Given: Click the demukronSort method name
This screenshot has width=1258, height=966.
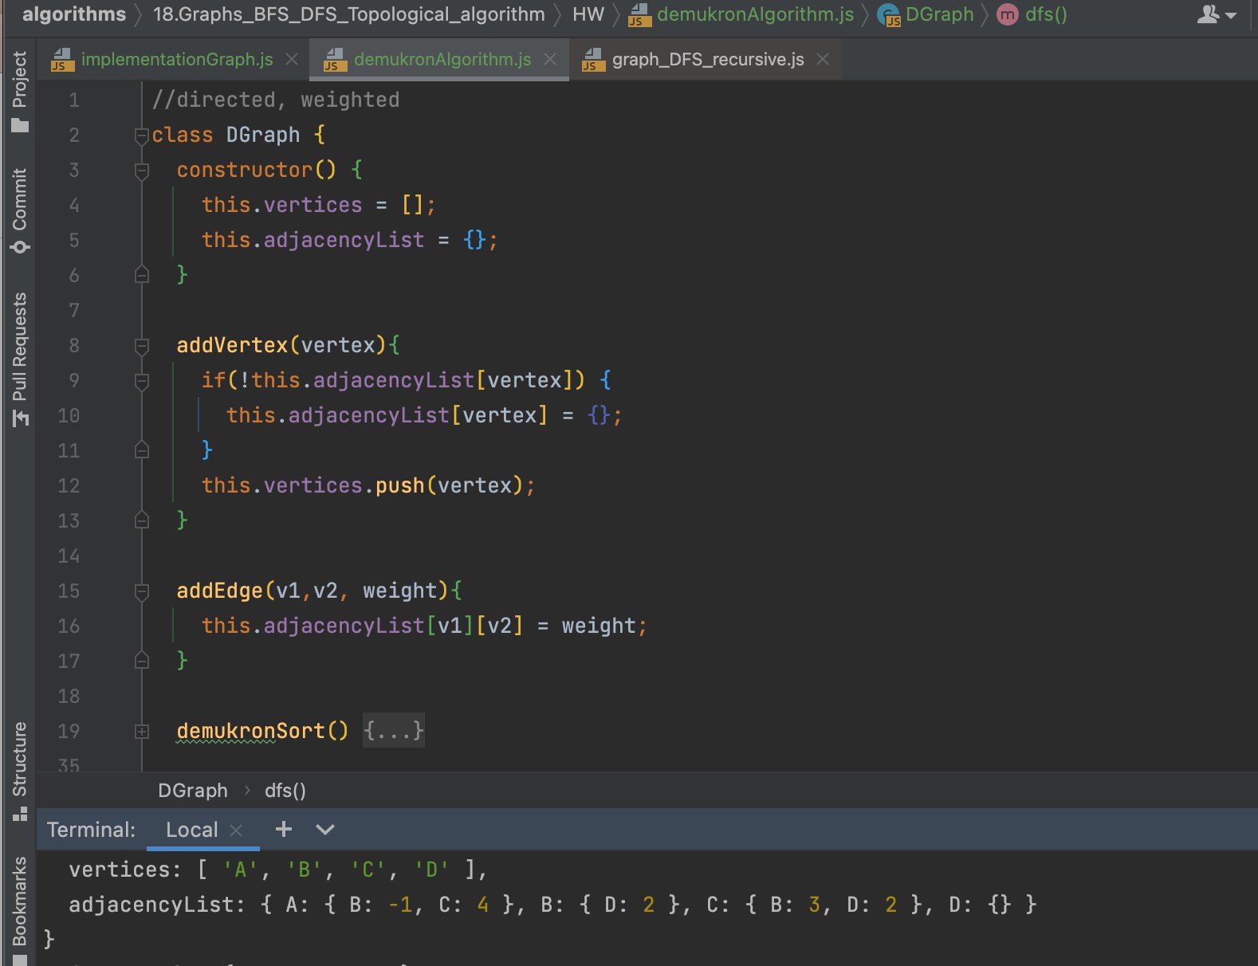Looking at the screenshot, I should (251, 731).
